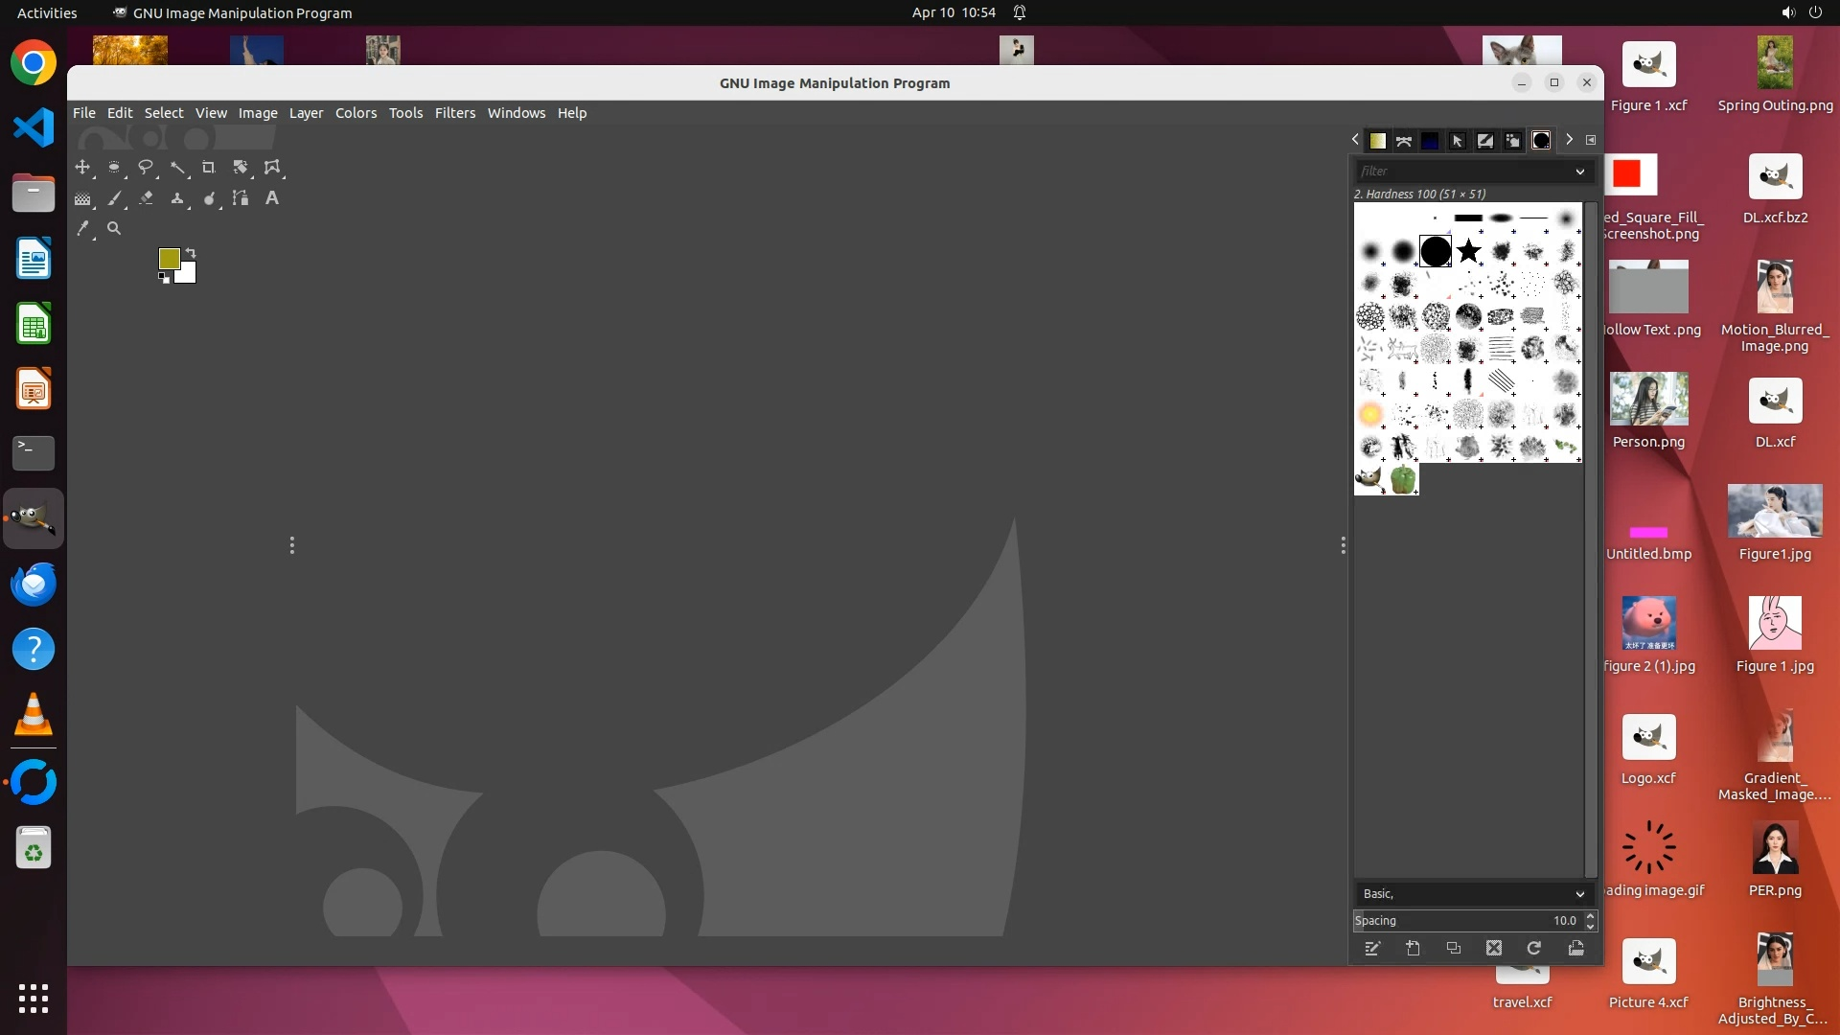Switch to the Gradients dock tab
This screenshot has width=1840, height=1035.
1377,141
